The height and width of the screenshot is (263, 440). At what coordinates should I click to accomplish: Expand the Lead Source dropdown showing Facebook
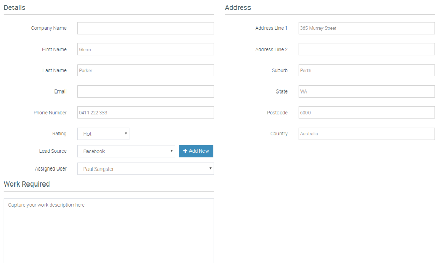tap(126, 151)
